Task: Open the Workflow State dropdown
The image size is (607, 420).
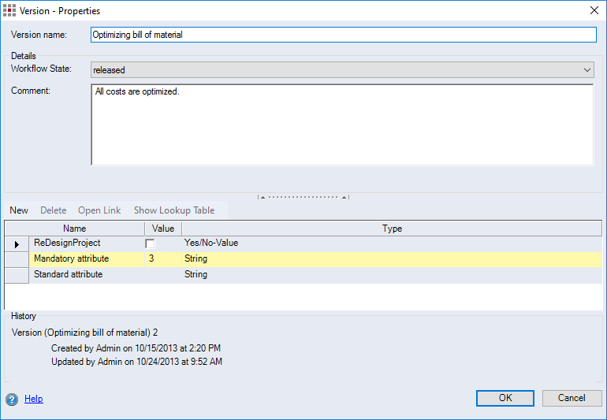Action: pos(587,70)
